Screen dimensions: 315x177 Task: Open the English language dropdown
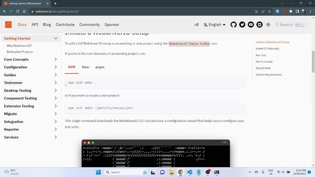click(215, 25)
